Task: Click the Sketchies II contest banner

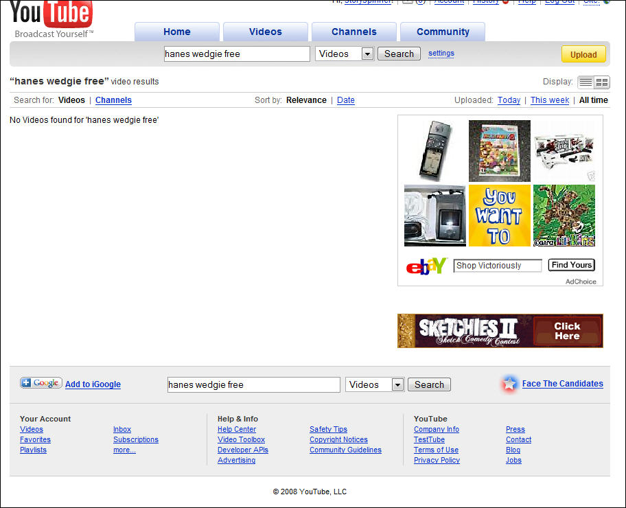Action: coord(500,331)
